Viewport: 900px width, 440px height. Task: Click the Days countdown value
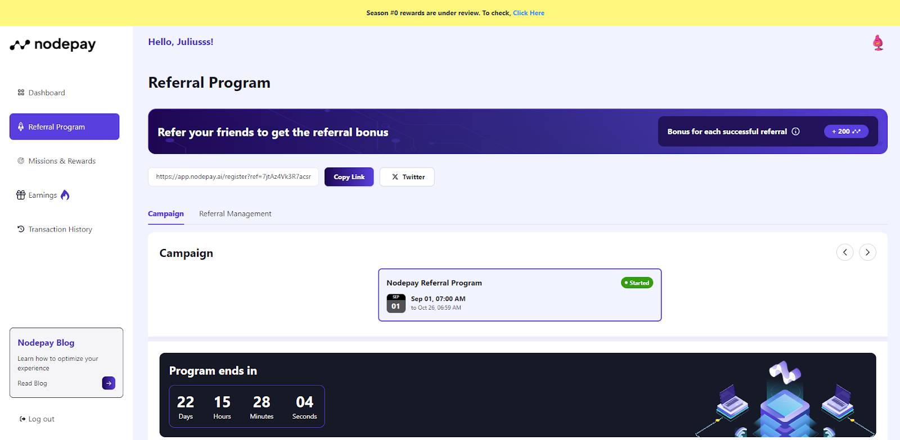186,402
